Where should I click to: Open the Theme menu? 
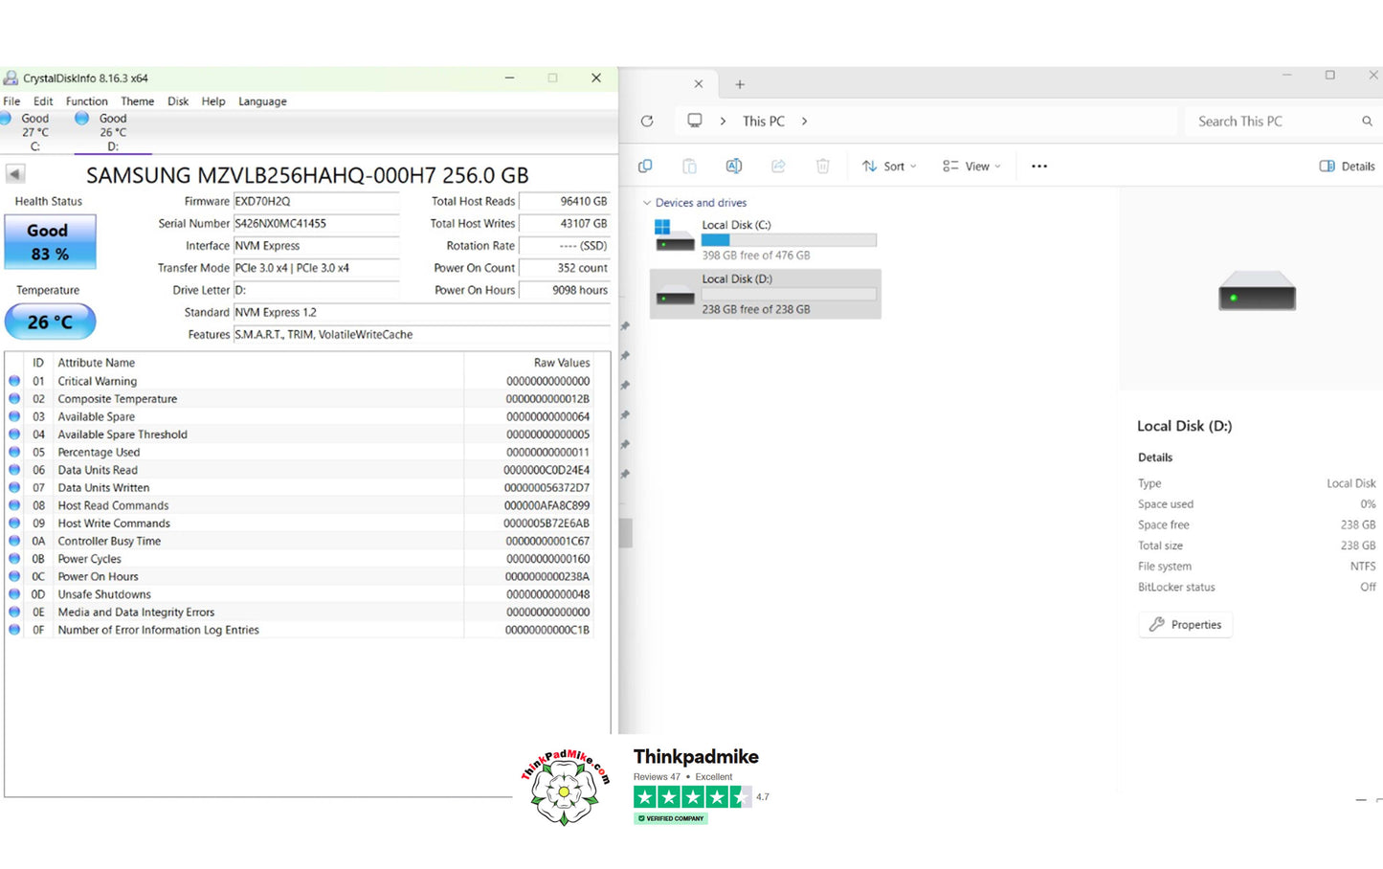click(x=137, y=101)
